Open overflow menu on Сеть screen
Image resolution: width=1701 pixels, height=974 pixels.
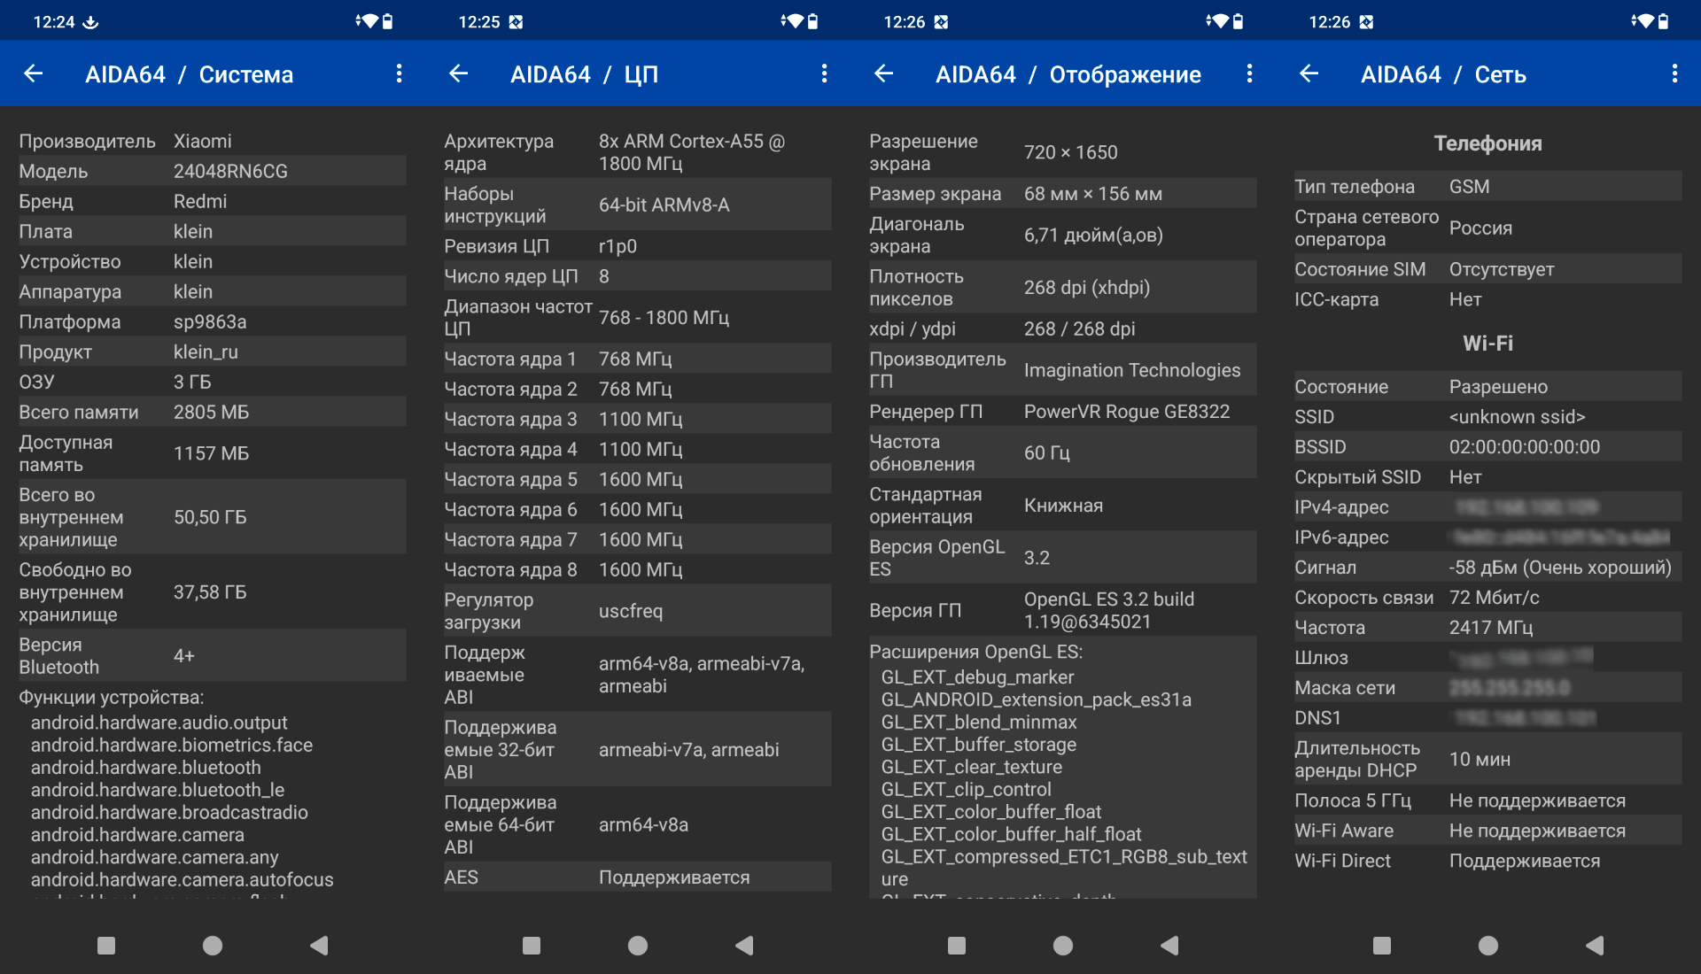(x=1674, y=74)
